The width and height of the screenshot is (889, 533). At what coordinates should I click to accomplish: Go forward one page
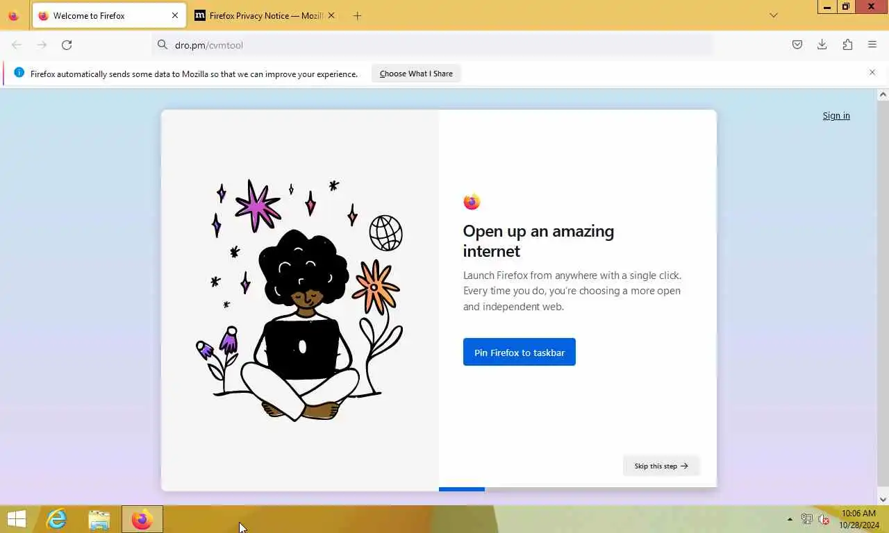[x=42, y=44]
